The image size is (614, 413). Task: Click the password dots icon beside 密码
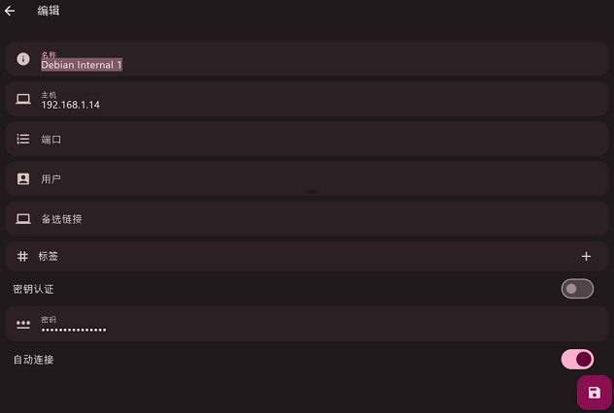(23, 324)
